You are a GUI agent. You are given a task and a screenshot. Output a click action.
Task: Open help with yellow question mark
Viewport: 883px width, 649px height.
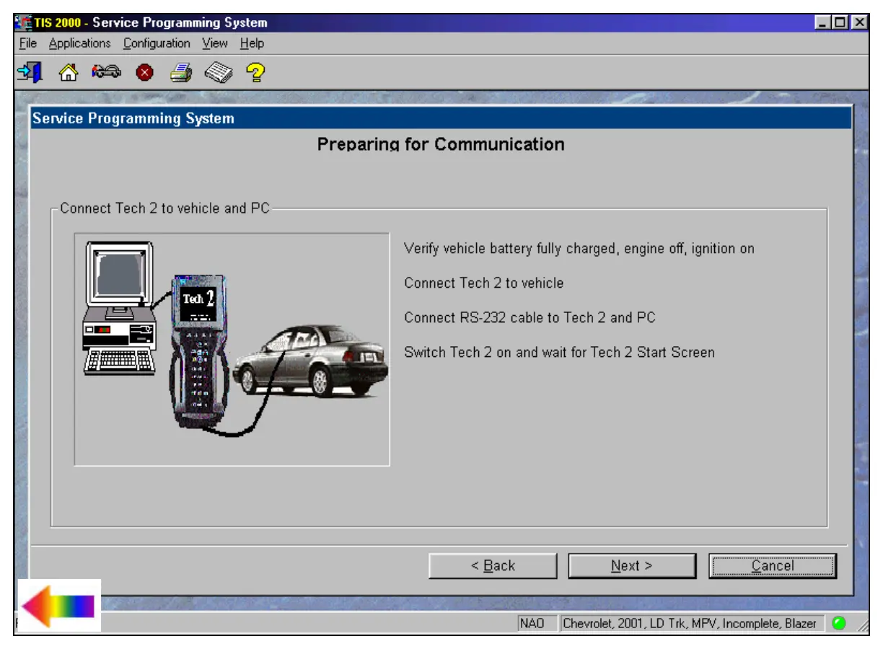(255, 72)
